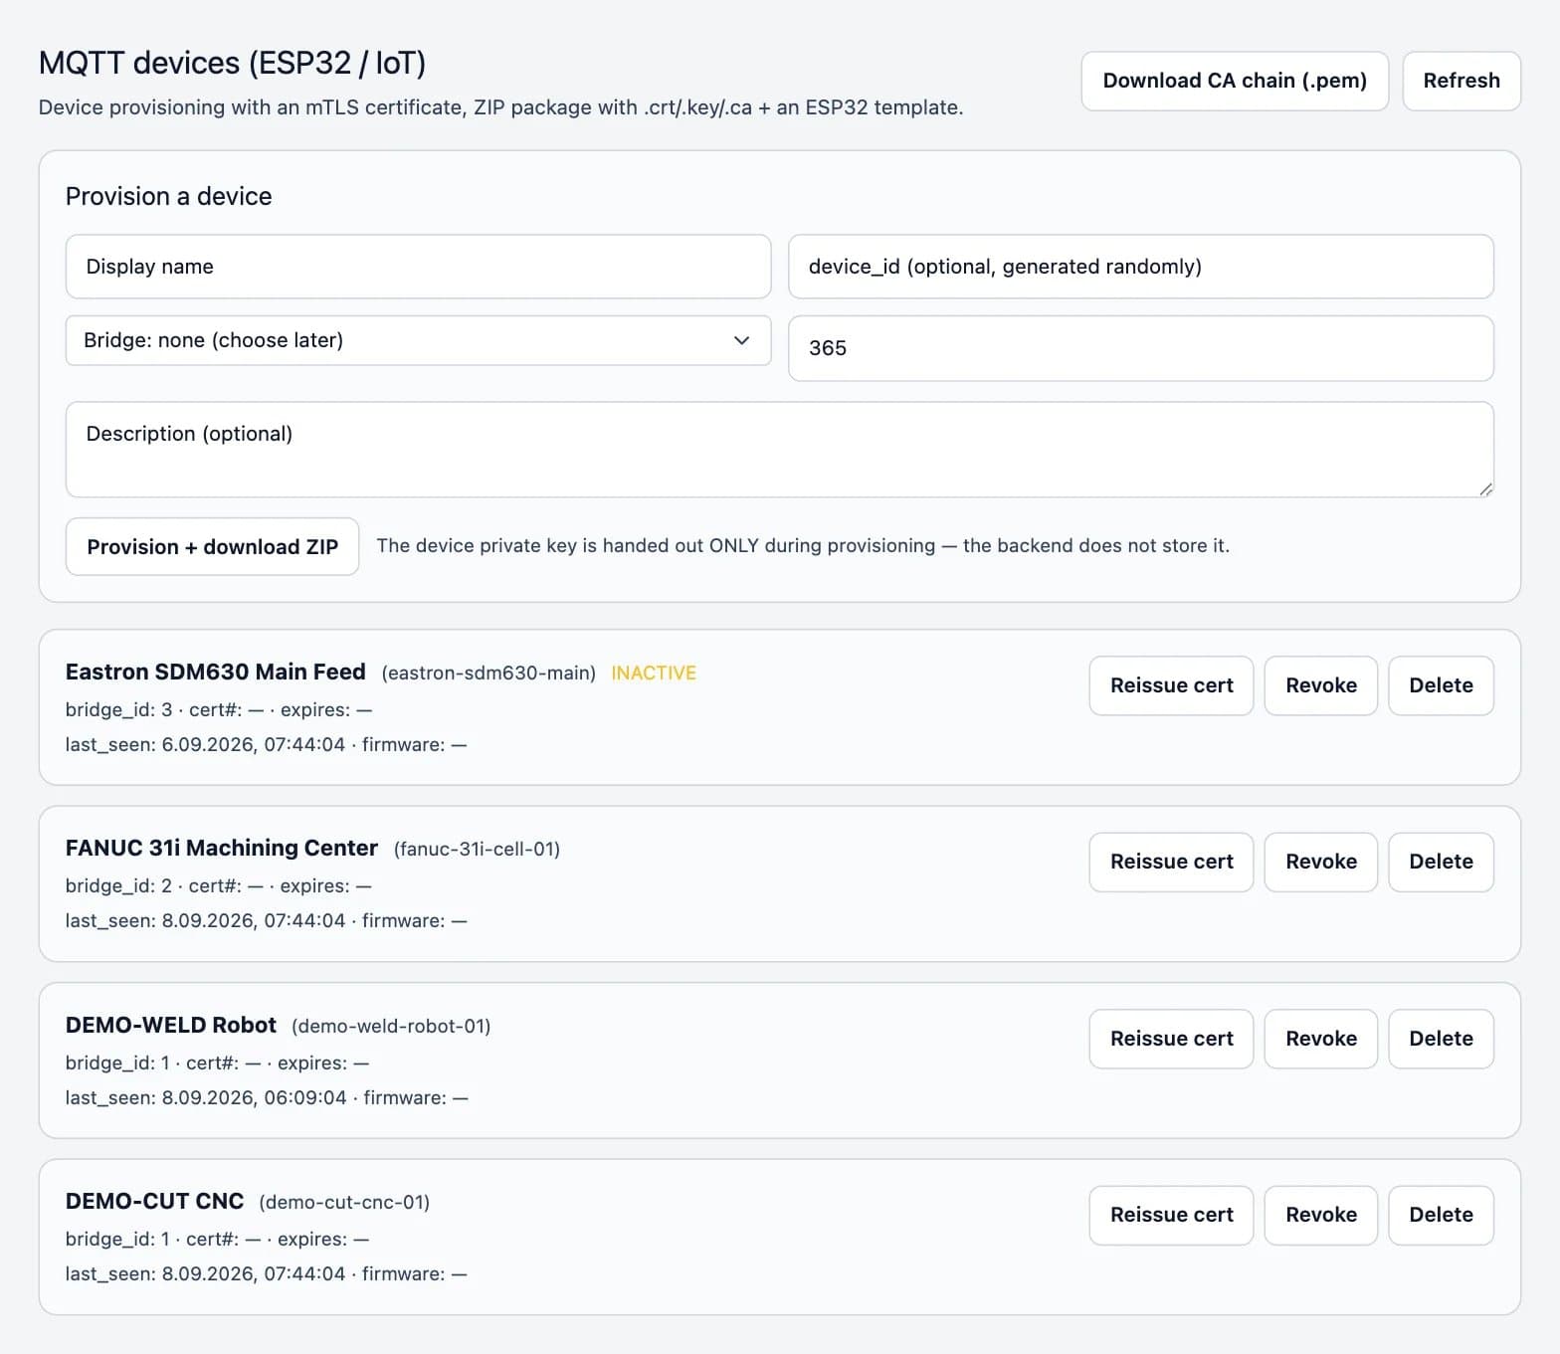This screenshot has width=1560, height=1354.
Task: Click the bridge_id: 3 line
Action: click(x=219, y=710)
